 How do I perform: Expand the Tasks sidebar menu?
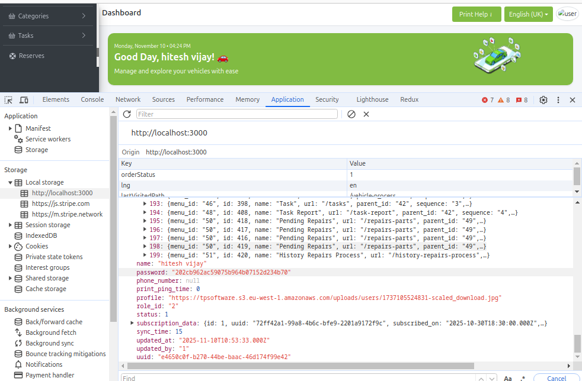(49, 35)
